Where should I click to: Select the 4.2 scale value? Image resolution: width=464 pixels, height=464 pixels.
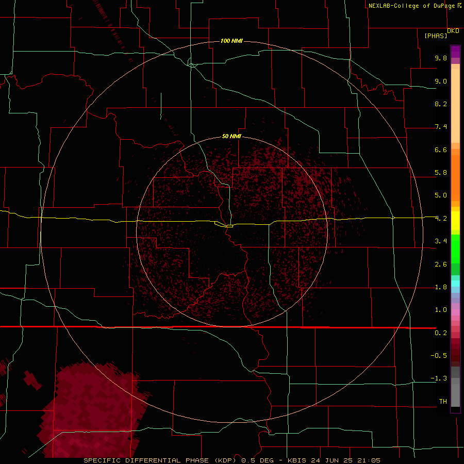coord(441,219)
